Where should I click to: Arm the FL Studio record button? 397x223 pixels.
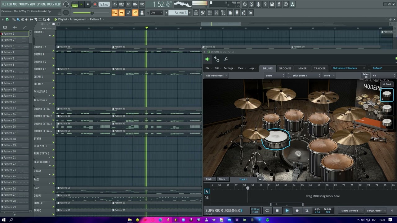click(x=95, y=4)
